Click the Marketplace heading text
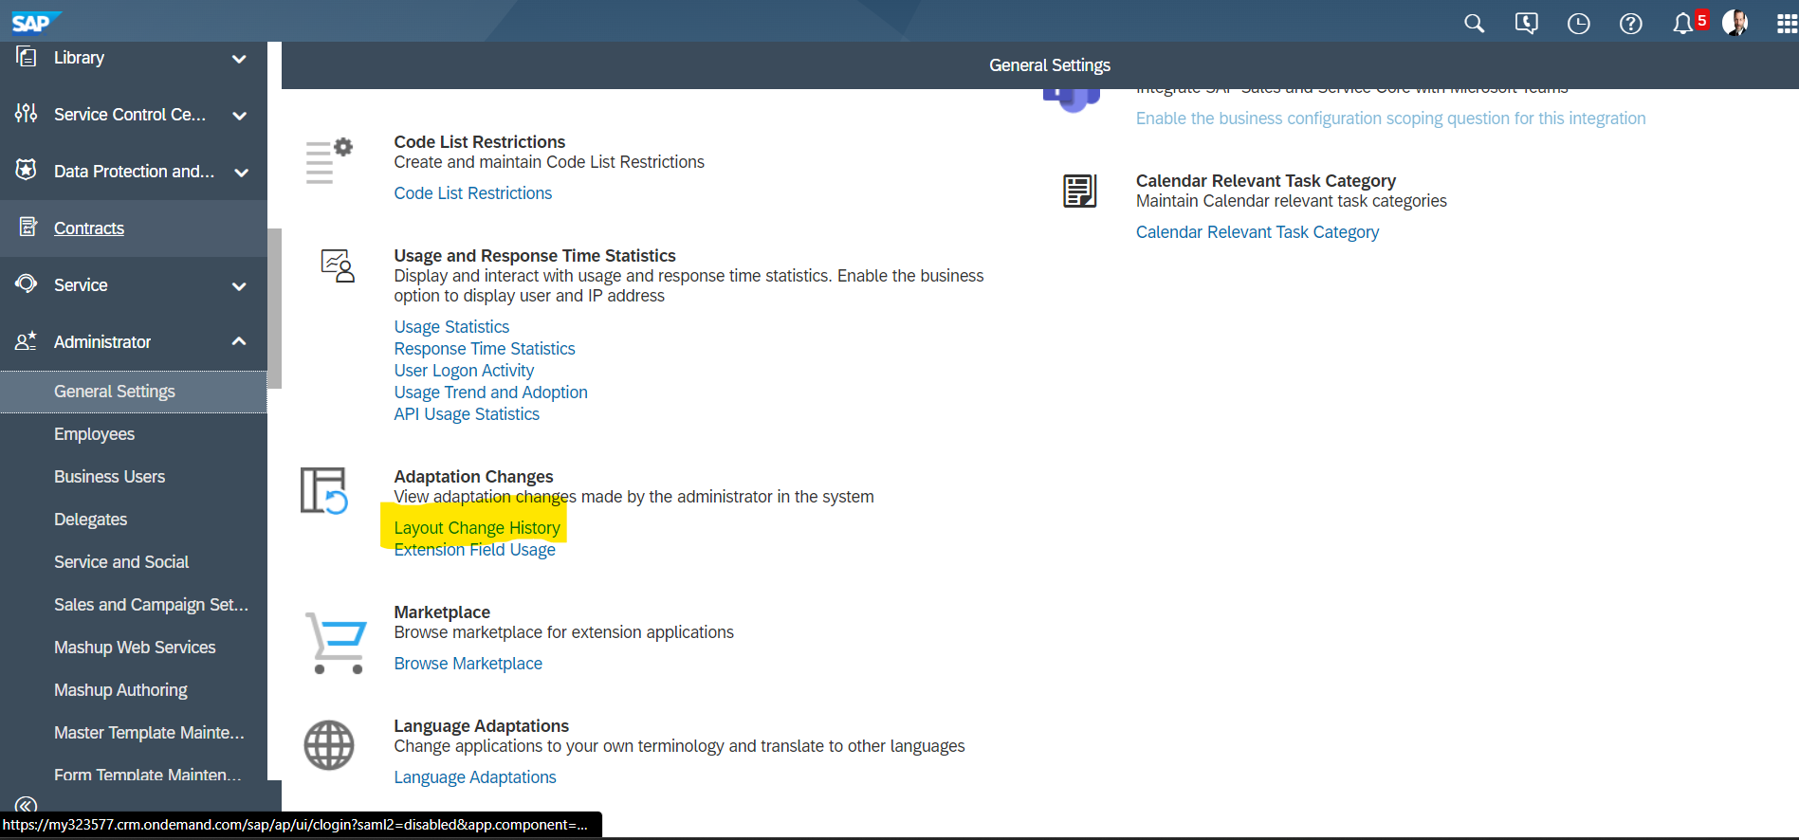 point(442,612)
